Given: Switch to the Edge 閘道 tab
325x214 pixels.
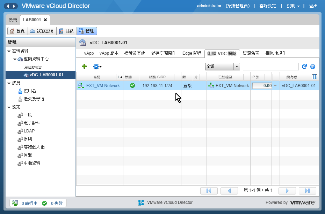Looking at the screenshot, I should click(192, 53).
